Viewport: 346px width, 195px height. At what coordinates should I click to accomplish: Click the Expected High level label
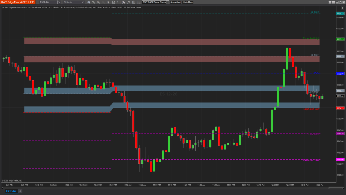[x=311, y=38]
